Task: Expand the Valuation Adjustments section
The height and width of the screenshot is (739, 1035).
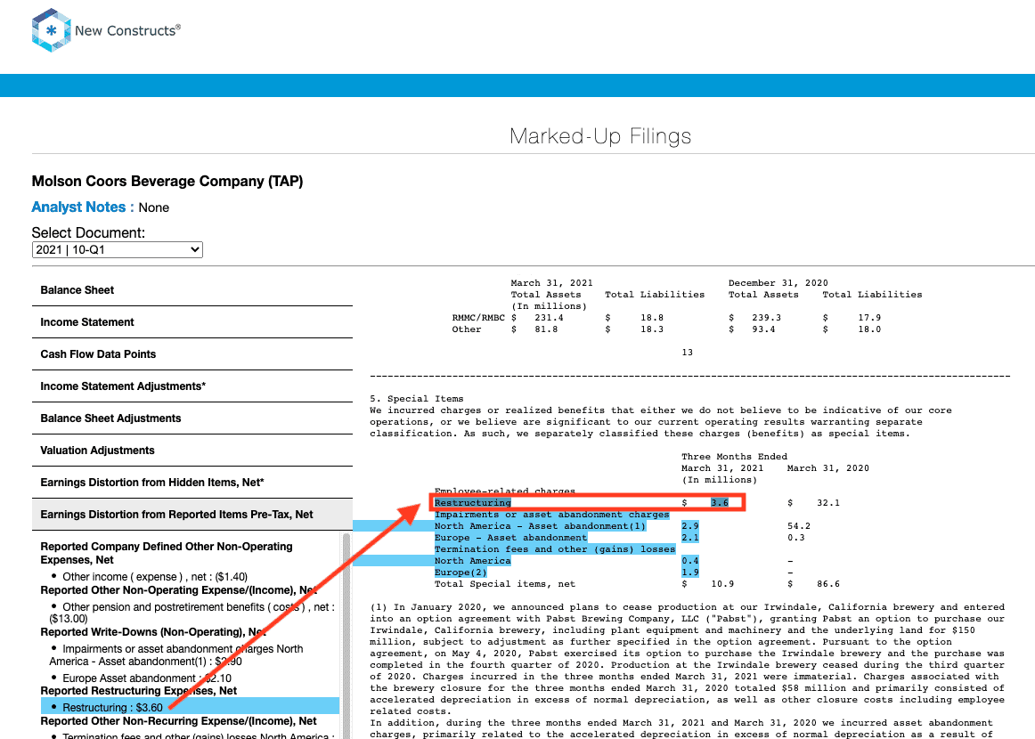Action: coord(192,450)
